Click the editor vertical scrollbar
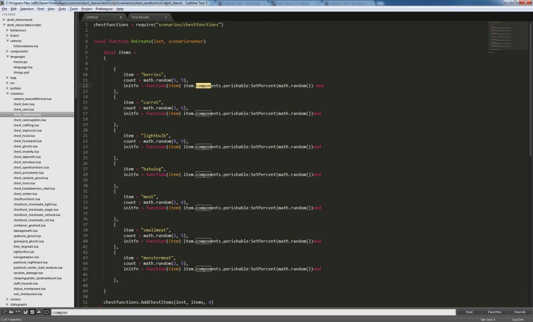The width and height of the screenshot is (533, 322). tap(530, 89)
